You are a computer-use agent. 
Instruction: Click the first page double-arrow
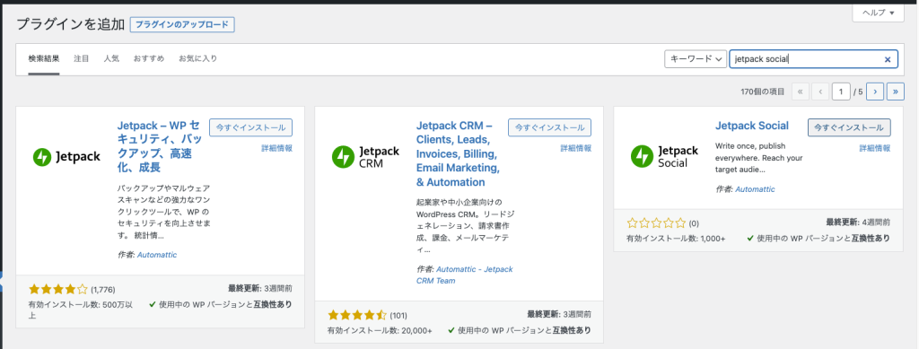pos(801,92)
